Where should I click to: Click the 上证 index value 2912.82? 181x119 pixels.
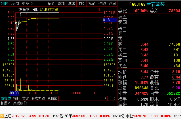[x=18, y=116]
